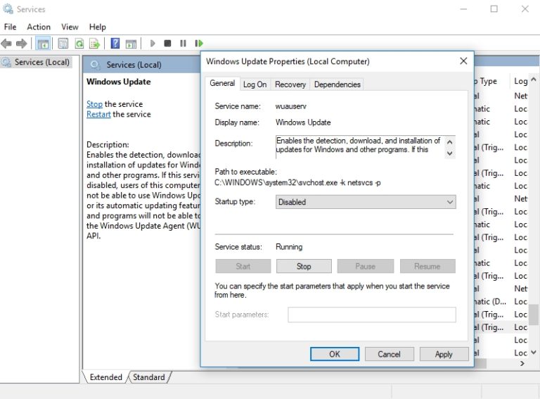The width and height of the screenshot is (540, 399).
Task: Open the Action menu
Action: 39,27
